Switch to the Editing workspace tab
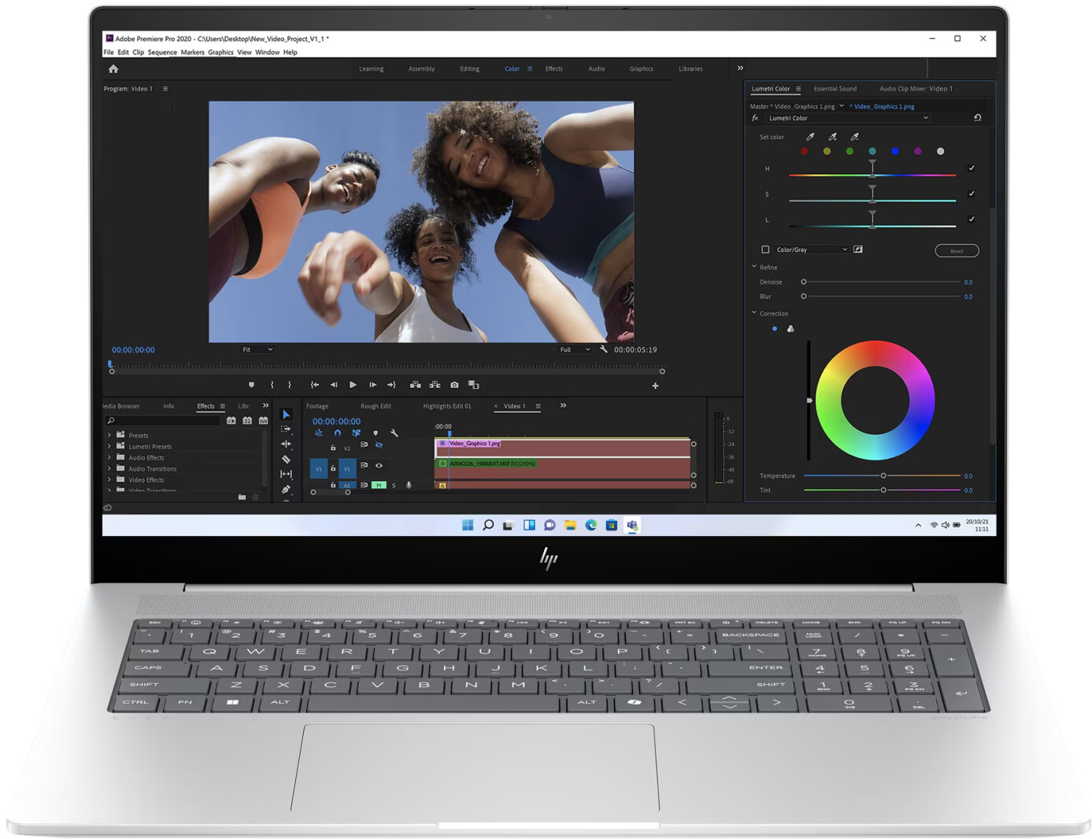The width and height of the screenshot is (1092, 839). [x=469, y=69]
